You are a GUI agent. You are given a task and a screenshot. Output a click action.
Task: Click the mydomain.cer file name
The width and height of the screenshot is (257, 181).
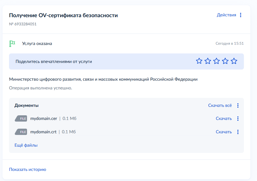coord(44,119)
